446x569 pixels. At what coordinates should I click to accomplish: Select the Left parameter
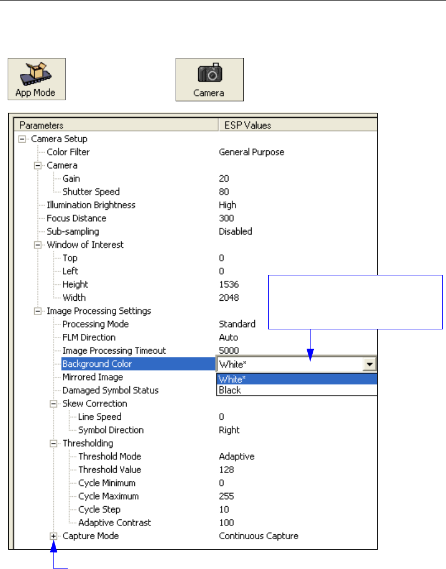(x=70, y=271)
